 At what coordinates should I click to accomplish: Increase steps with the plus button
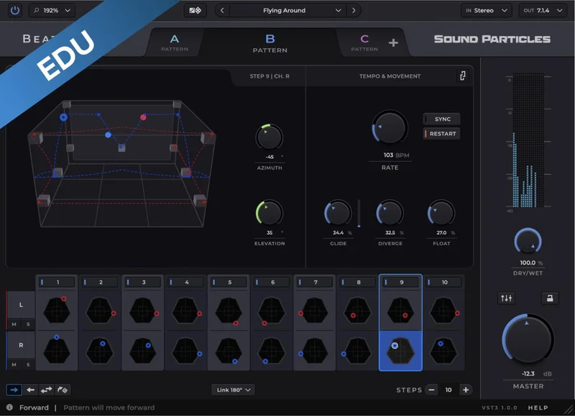pyautogui.click(x=466, y=390)
